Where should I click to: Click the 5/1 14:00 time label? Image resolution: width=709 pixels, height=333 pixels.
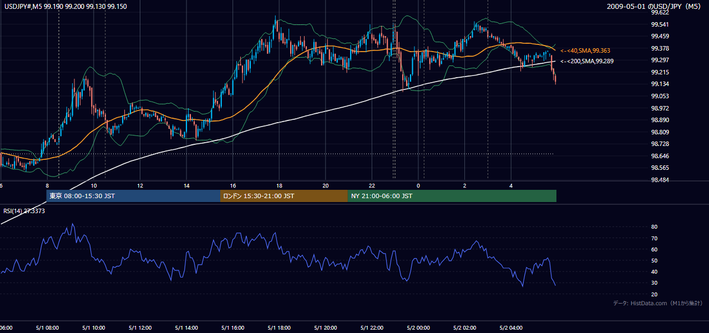(x=186, y=327)
